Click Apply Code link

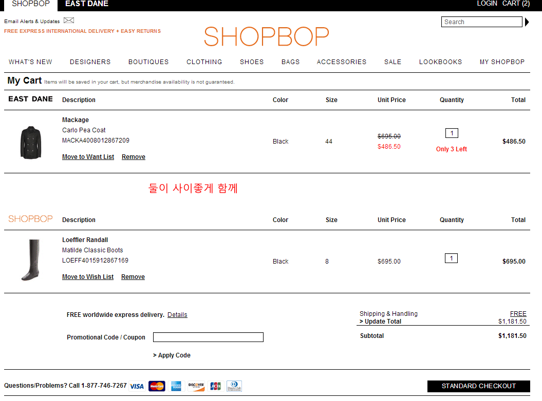pyautogui.click(x=172, y=355)
